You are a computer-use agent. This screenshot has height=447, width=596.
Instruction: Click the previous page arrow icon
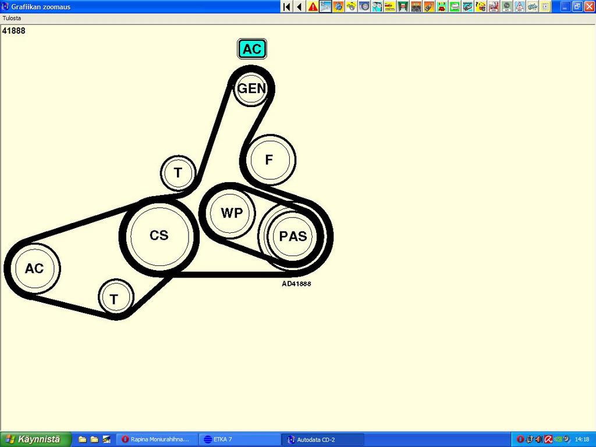point(299,6)
